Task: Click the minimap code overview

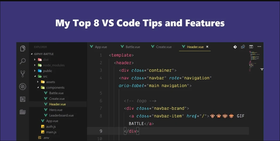Action: [254, 61]
